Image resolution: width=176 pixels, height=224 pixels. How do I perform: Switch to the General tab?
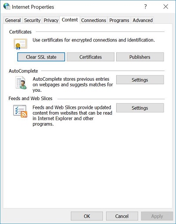(13, 20)
